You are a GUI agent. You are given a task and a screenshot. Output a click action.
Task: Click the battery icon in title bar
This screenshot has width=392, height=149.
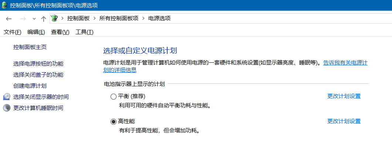(x=4, y=5)
